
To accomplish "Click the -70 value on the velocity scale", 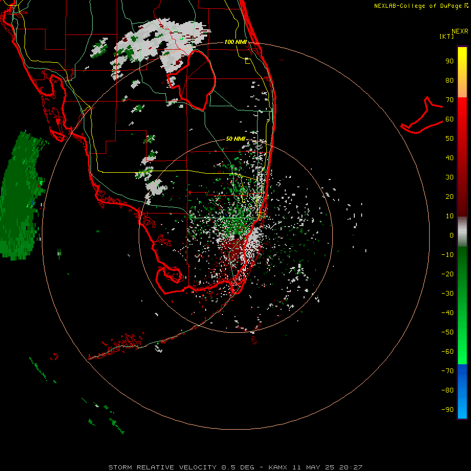I will pos(447,371).
